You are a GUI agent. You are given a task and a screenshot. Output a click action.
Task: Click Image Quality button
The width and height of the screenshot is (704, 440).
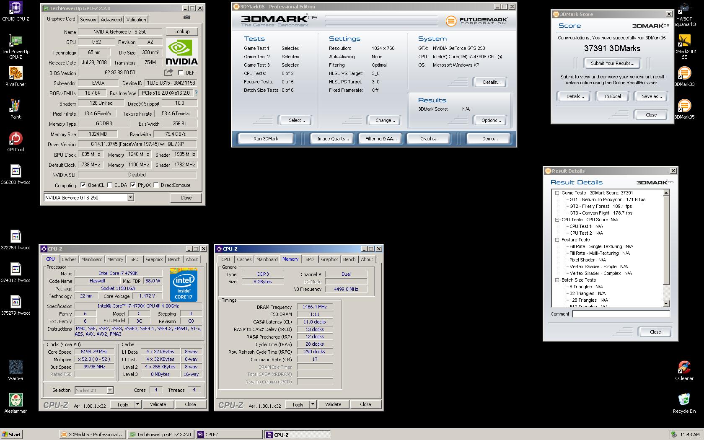[x=333, y=139]
